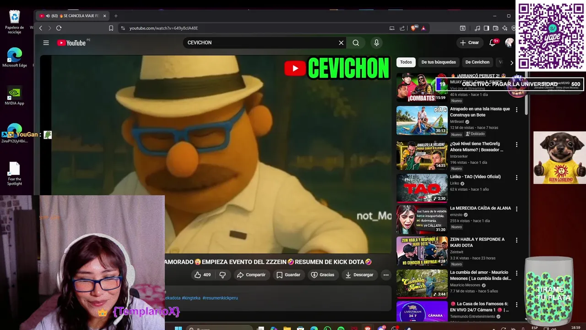
Task: Click the Gracias button
Action: click(x=322, y=275)
